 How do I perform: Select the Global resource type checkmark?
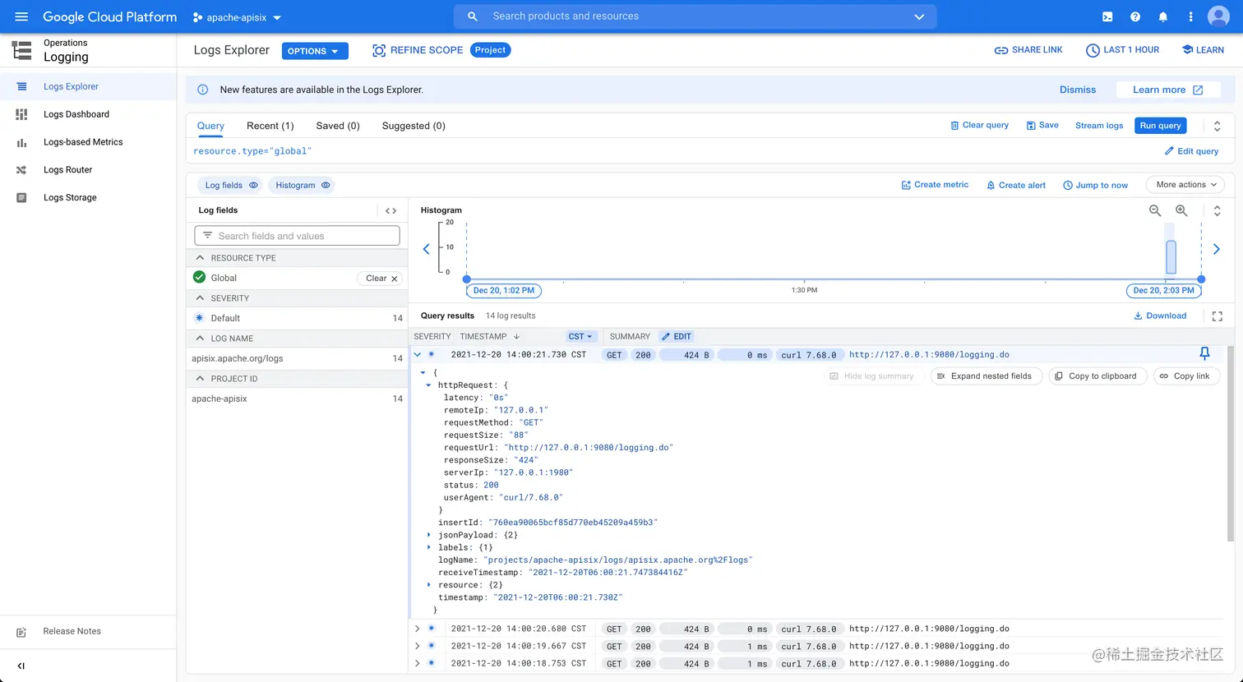tap(199, 278)
